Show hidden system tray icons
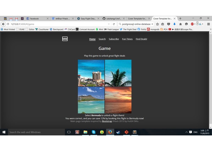This screenshot has width=212, height=151. click(x=186, y=132)
